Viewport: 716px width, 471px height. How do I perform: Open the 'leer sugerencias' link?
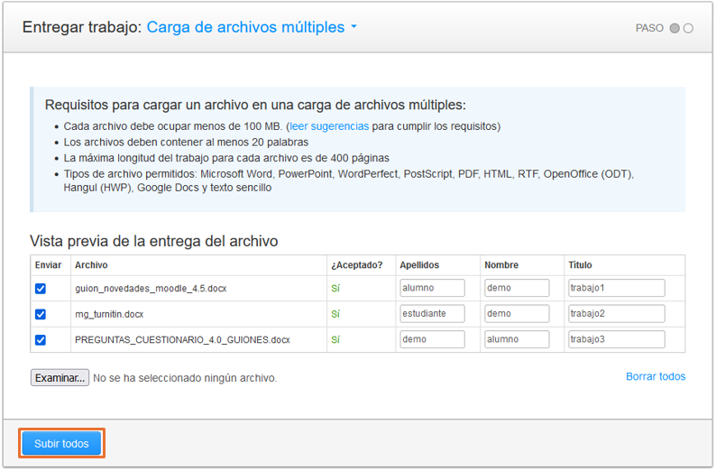pos(329,126)
